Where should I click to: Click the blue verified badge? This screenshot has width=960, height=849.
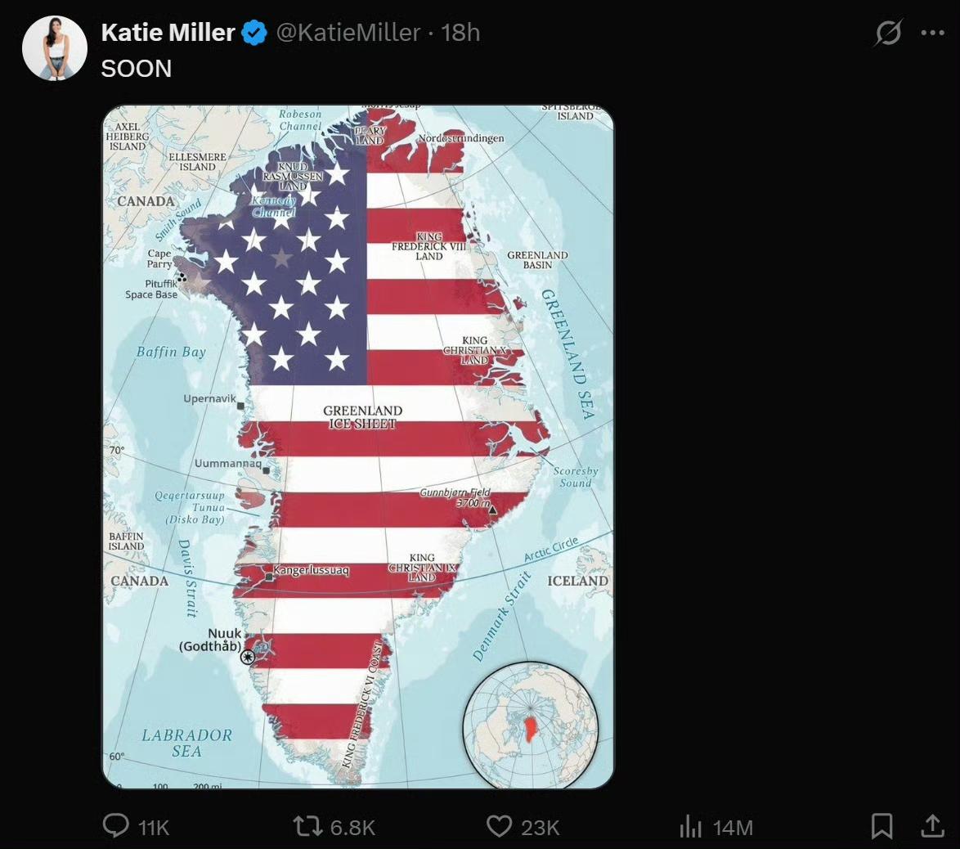tap(255, 33)
